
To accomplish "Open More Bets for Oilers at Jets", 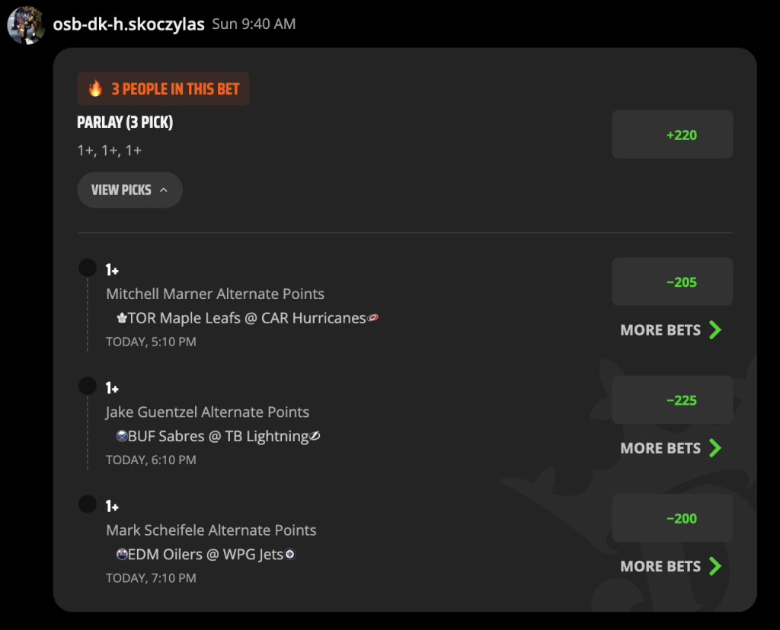I will (x=670, y=566).
